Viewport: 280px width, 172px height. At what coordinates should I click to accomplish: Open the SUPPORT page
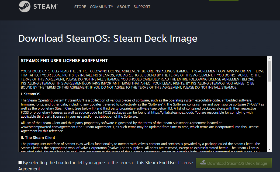coord(142,7)
